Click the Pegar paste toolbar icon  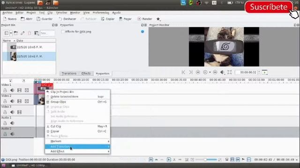pyautogui.click(x=120, y=19)
